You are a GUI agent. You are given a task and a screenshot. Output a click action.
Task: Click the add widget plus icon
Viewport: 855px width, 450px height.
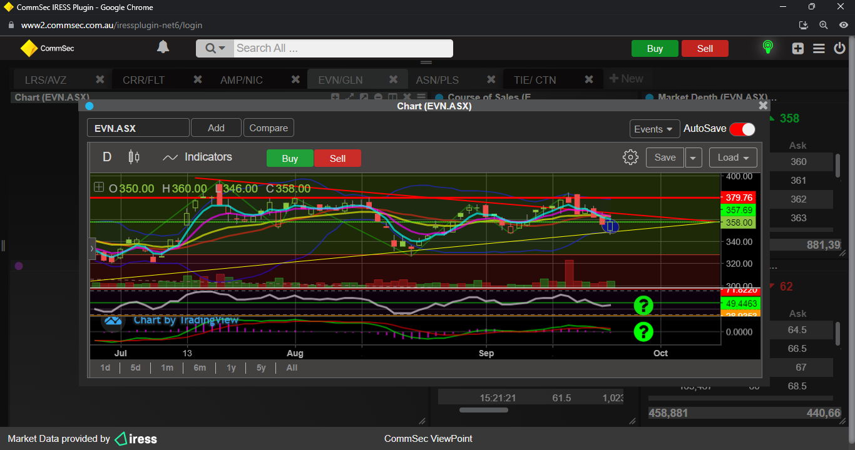(797, 48)
